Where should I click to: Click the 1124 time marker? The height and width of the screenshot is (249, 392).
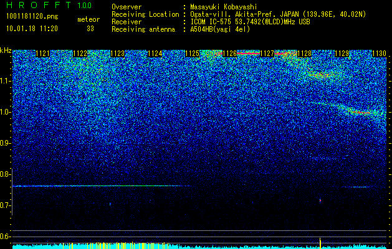click(x=155, y=54)
